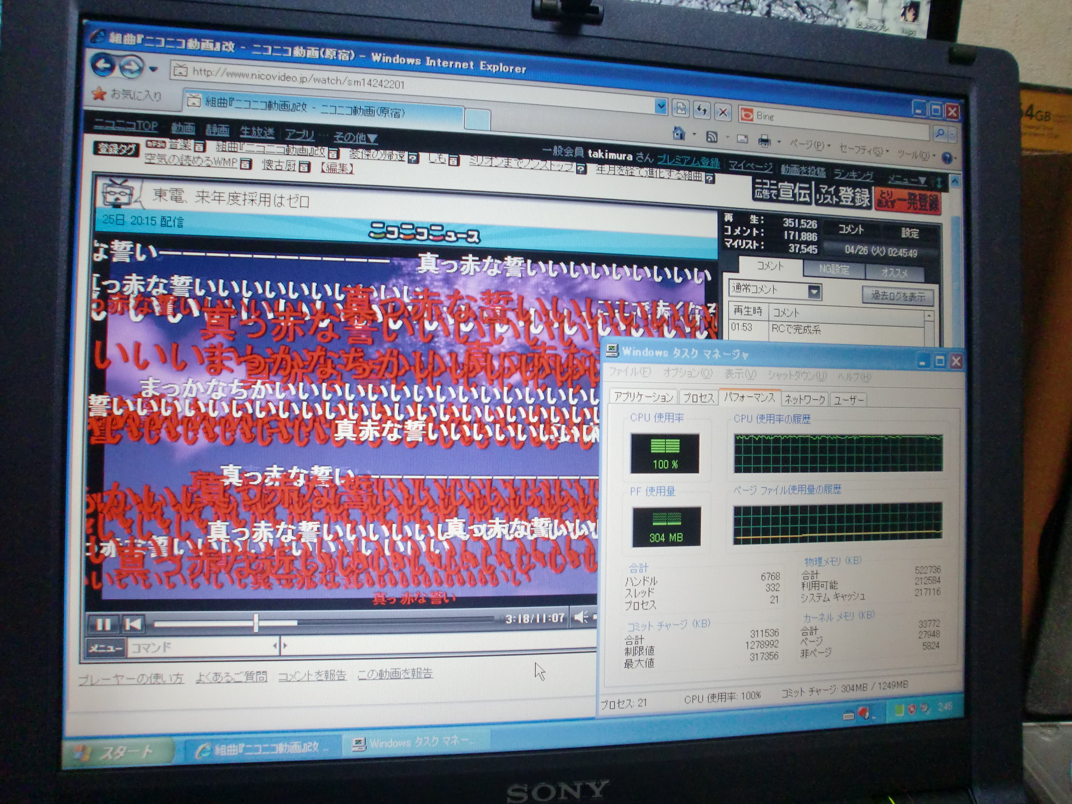This screenshot has height=804, width=1072.
Task: Open the ランキング link
Action: [854, 175]
